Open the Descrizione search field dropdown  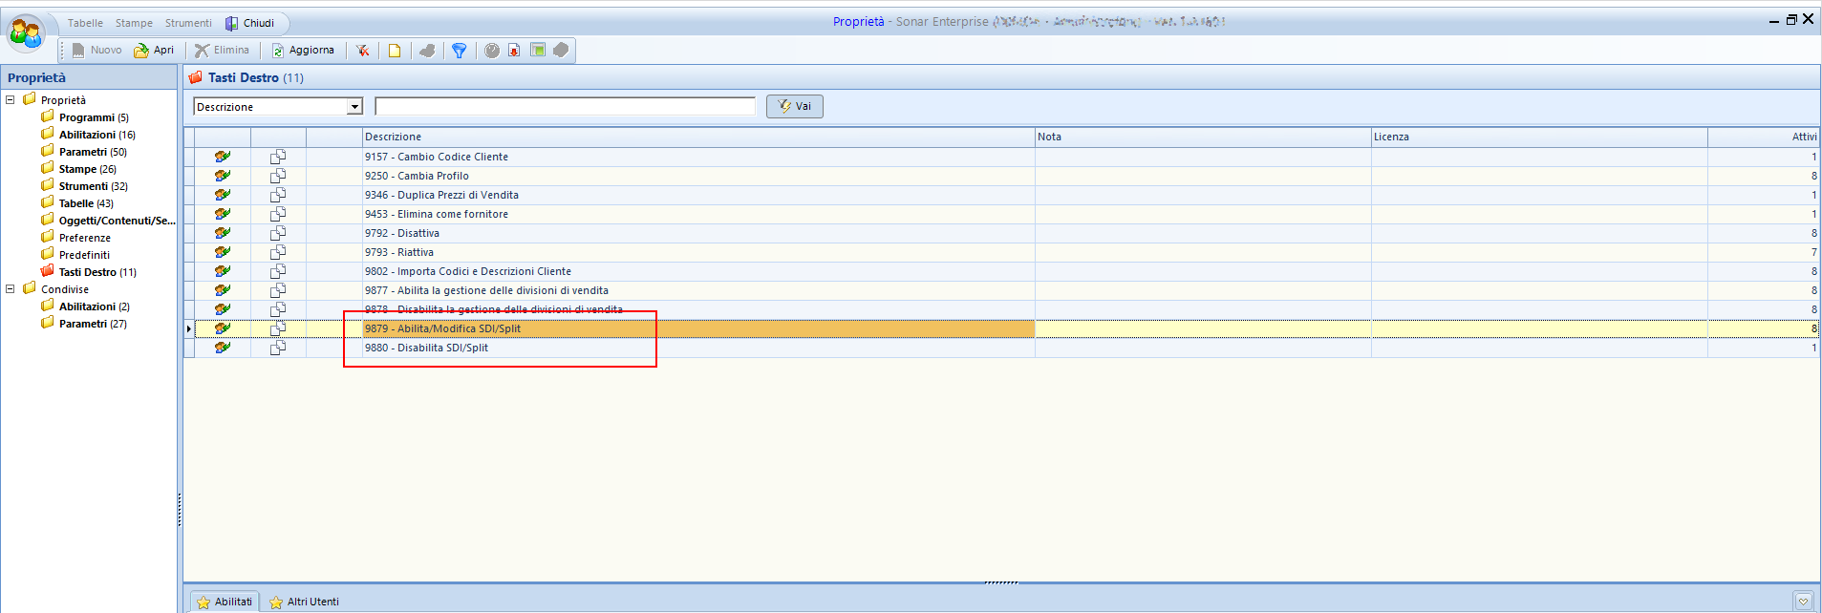(x=355, y=107)
